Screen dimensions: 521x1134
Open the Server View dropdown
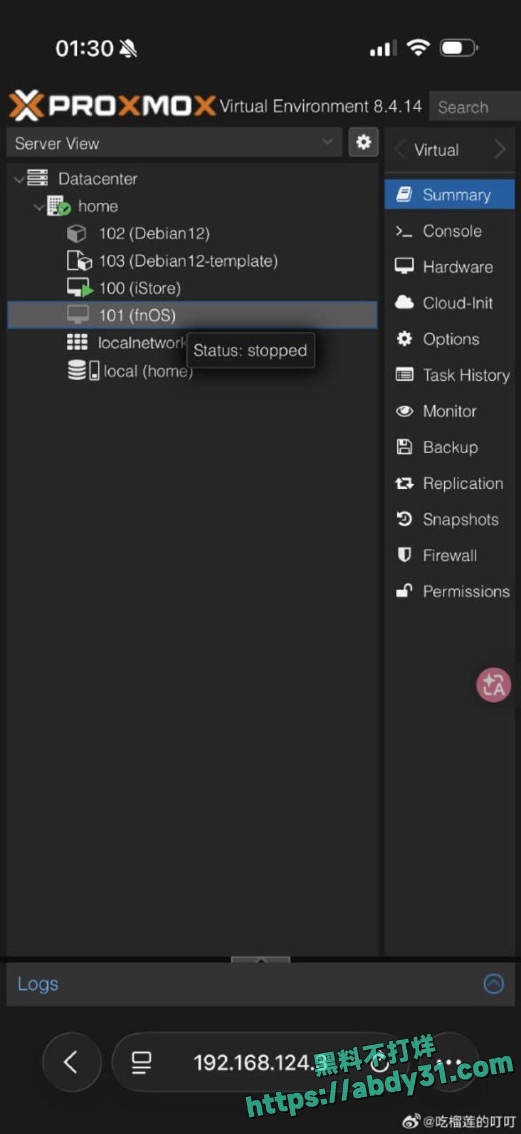(174, 143)
